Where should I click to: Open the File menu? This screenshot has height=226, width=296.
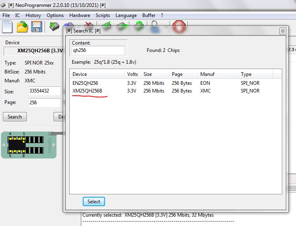6,15
